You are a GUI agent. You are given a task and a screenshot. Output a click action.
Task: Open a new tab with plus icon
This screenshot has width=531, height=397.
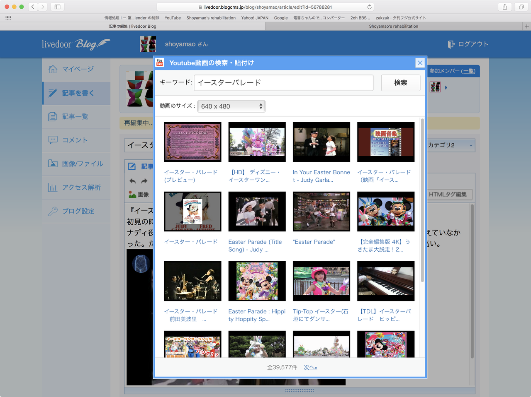coord(527,26)
